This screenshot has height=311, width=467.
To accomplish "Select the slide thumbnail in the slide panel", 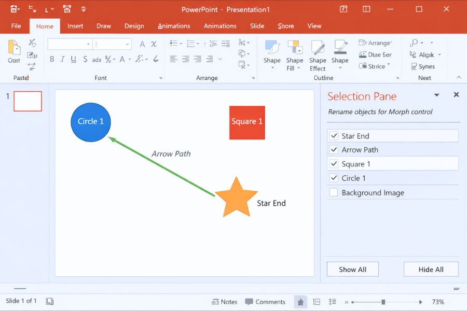I will tap(27, 101).
